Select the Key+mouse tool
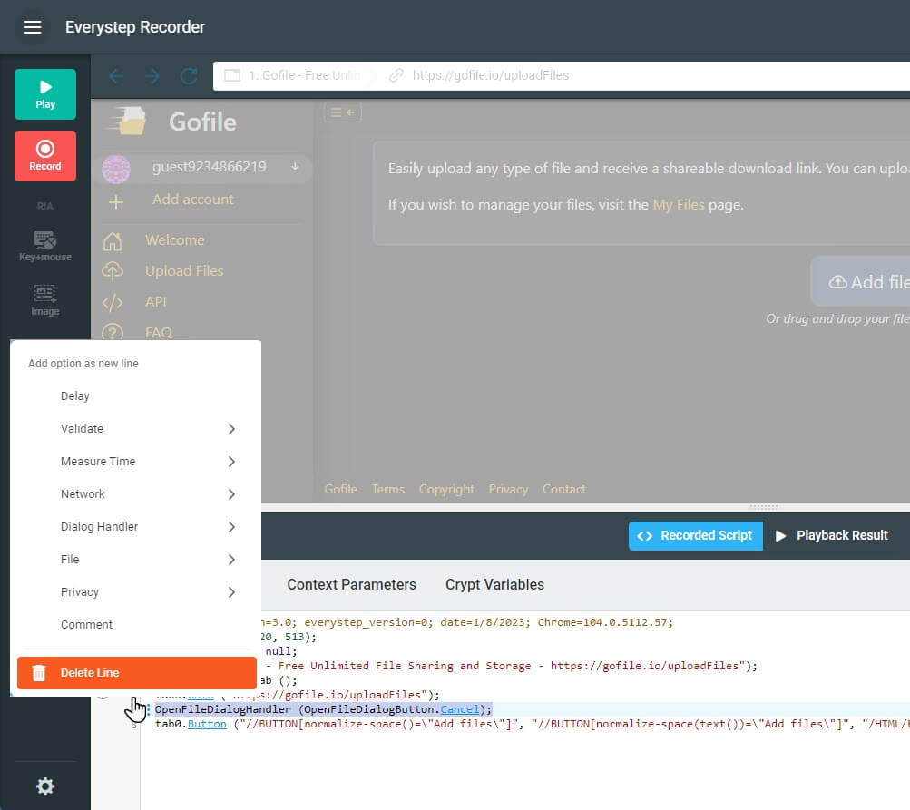Screen dimensions: 910x810 45,246
